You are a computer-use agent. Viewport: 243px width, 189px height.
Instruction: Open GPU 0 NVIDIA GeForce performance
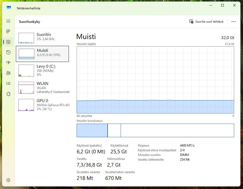tap(42, 105)
